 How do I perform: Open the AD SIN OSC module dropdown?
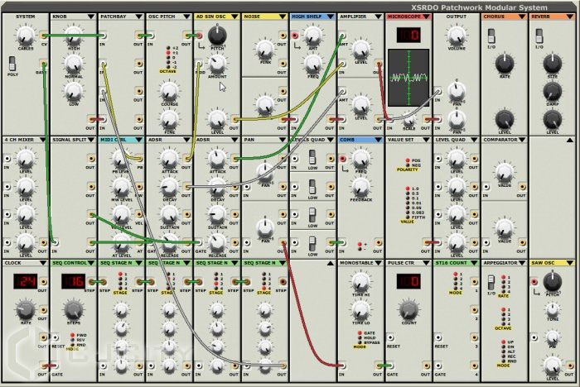(x=234, y=17)
